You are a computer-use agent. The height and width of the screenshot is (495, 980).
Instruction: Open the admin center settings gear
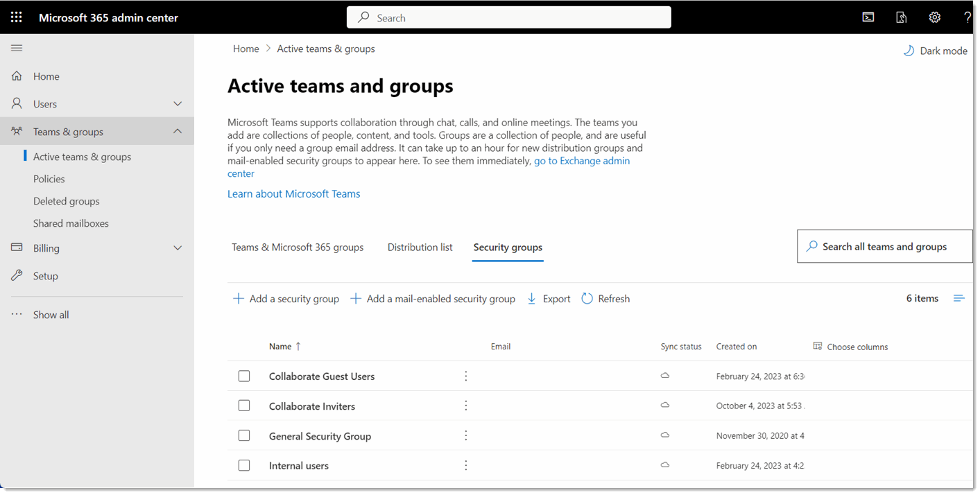(x=934, y=17)
